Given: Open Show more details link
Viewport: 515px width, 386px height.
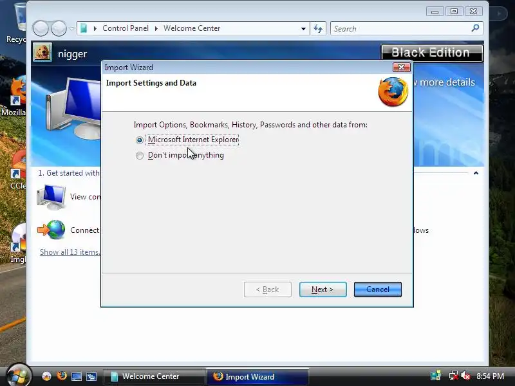Looking at the screenshot, I should click(x=445, y=82).
